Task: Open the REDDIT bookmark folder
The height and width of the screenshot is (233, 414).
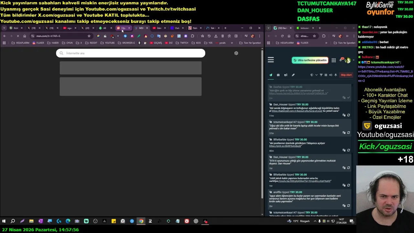Action: (91, 43)
